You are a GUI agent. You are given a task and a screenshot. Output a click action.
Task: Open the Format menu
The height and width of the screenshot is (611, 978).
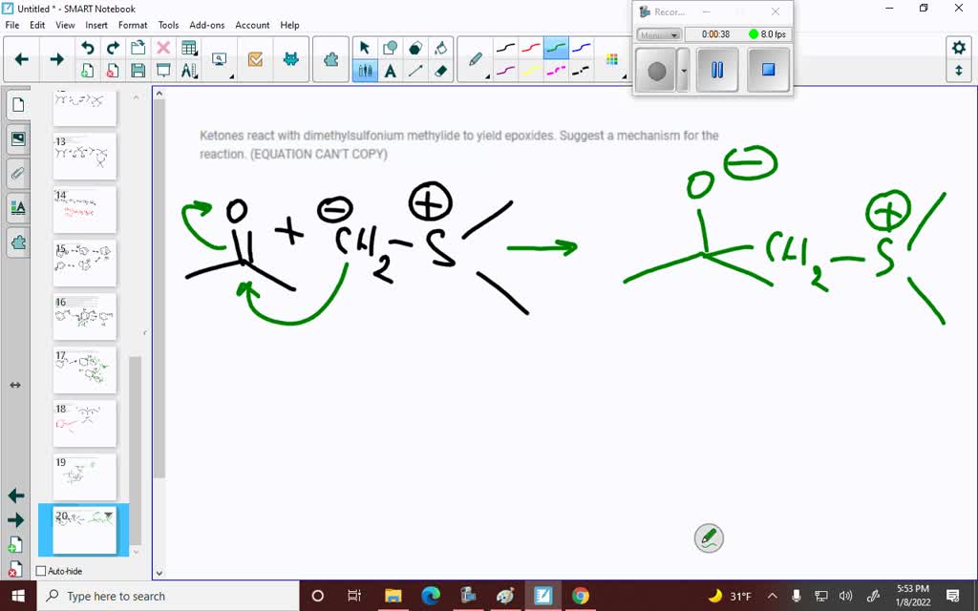[133, 25]
